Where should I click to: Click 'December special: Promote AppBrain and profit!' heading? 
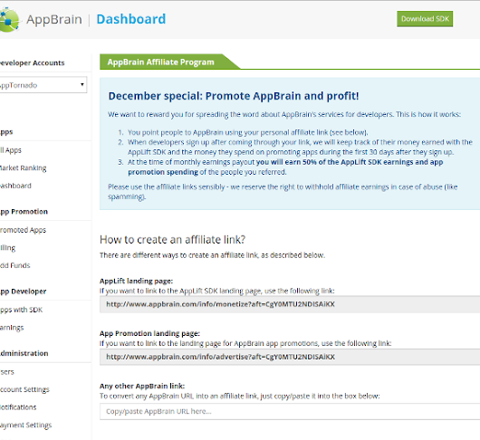234,96
